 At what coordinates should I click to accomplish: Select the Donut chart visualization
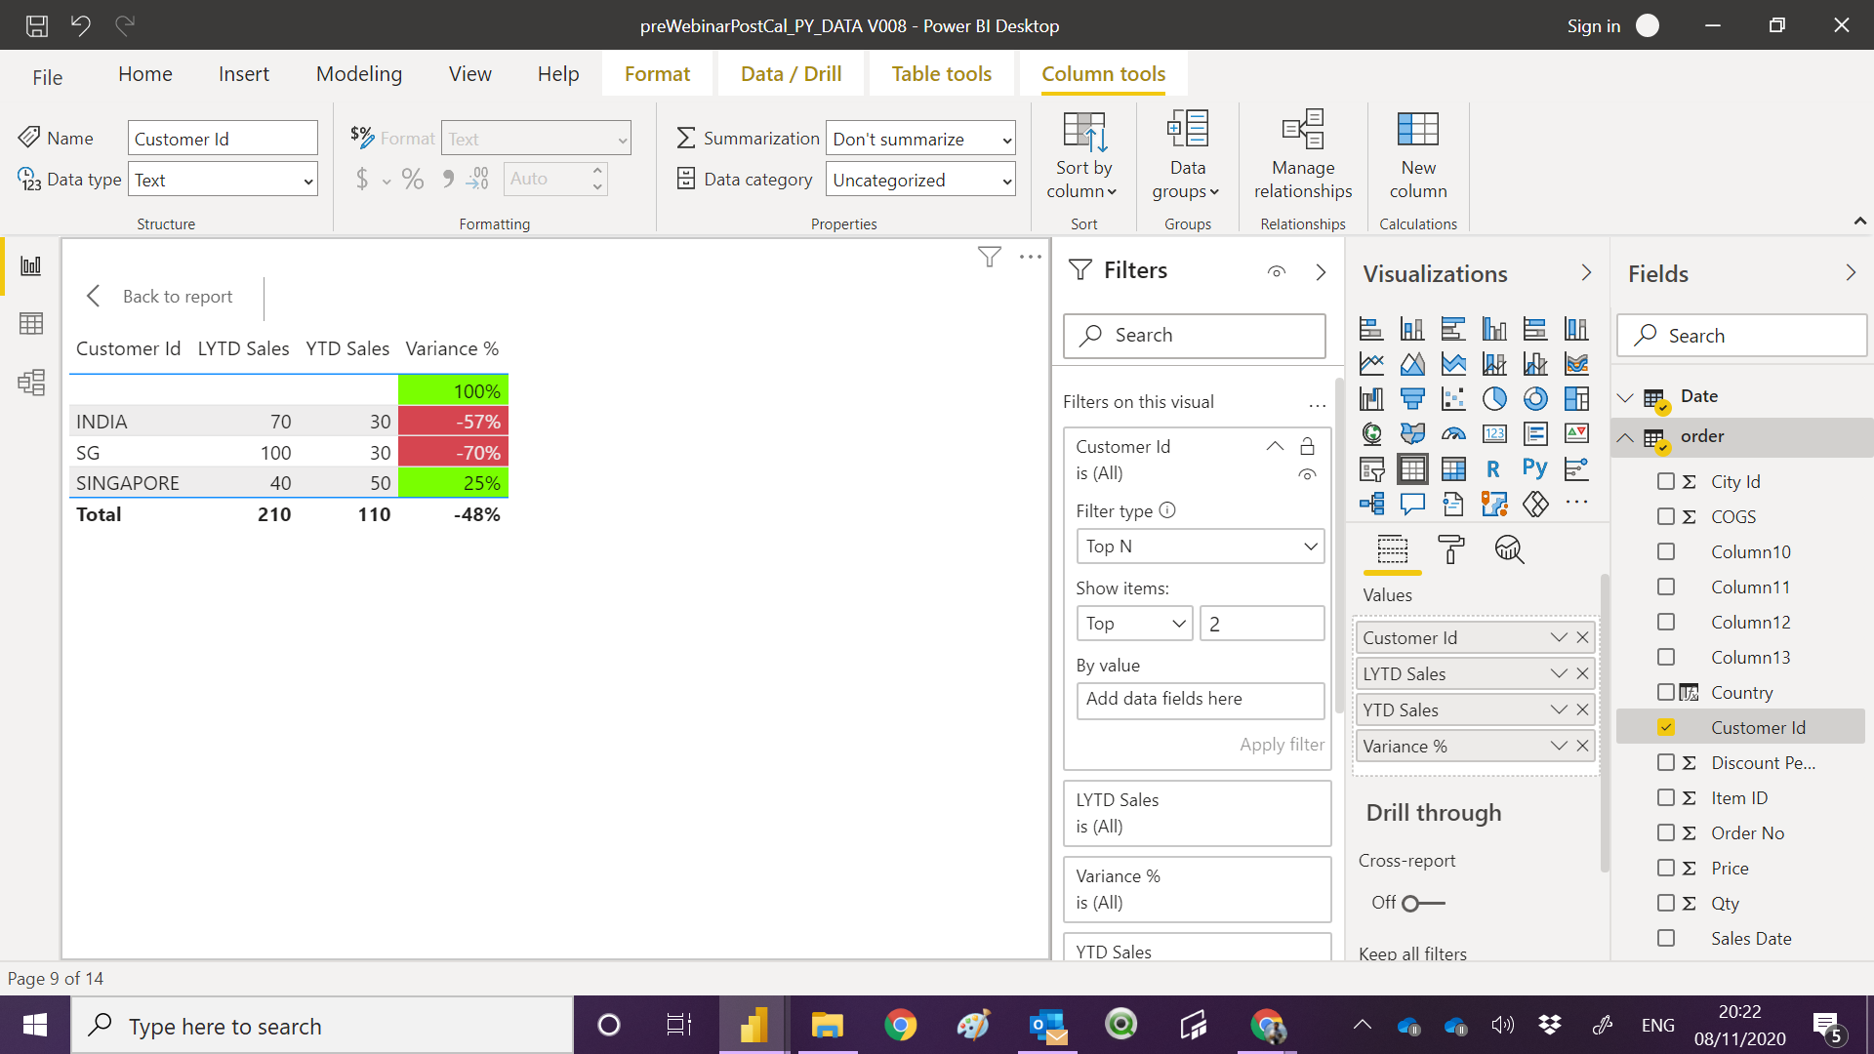1535,398
